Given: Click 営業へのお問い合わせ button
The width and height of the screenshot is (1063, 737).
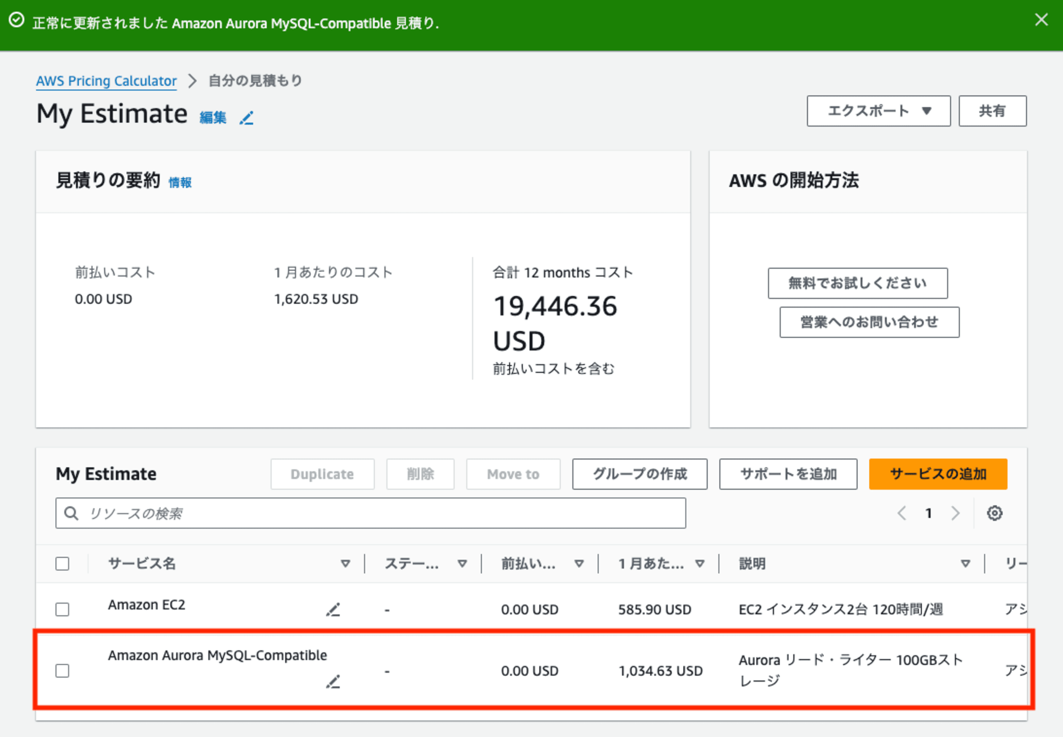Looking at the screenshot, I should (869, 322).
